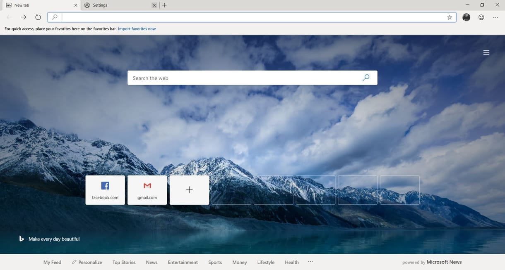The image size is (505, 270).
Task: Open the Money category
Action: [239, 262]
